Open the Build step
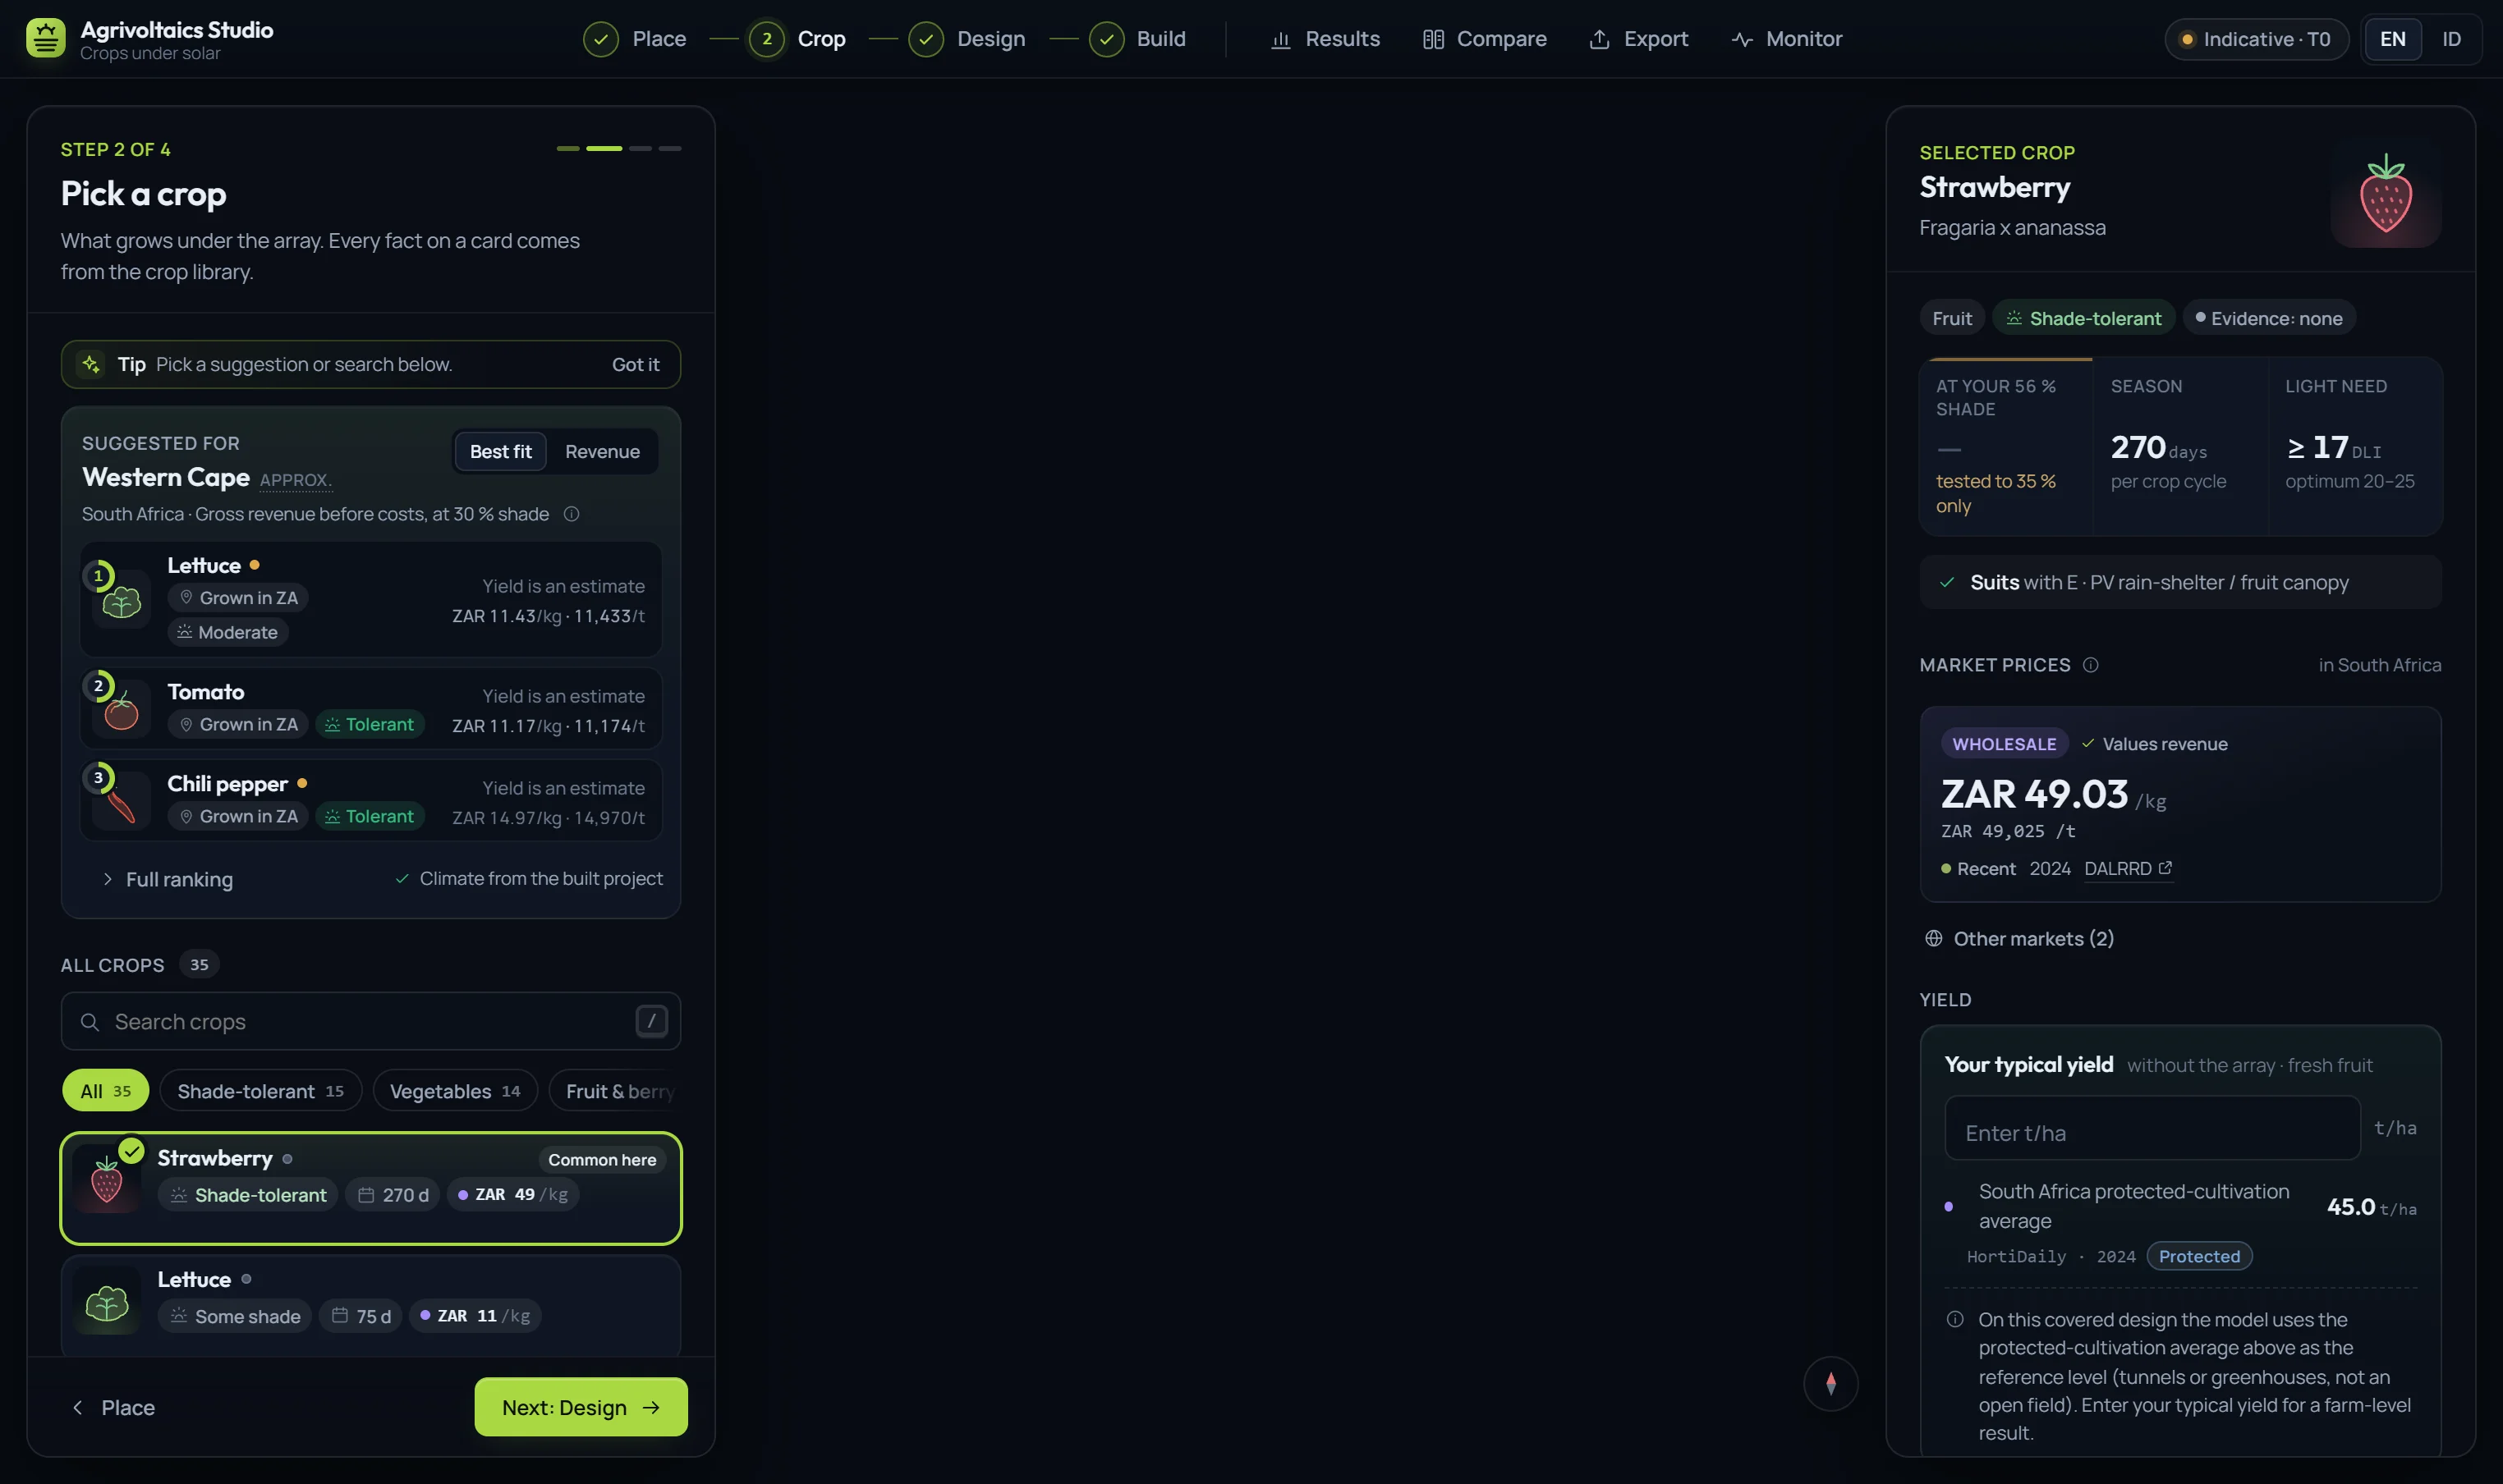Screen dimensions: 2503x1484 tap(1137, 39)
